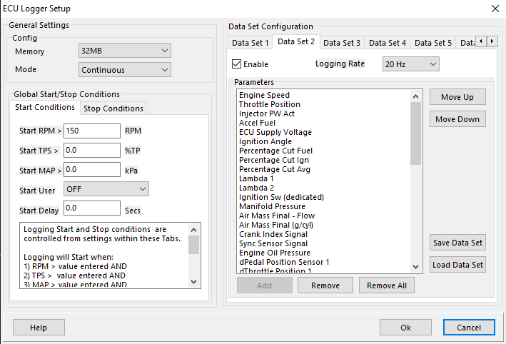Click the help text scrollbar thumb
The image size is (506, 344).
193,245
